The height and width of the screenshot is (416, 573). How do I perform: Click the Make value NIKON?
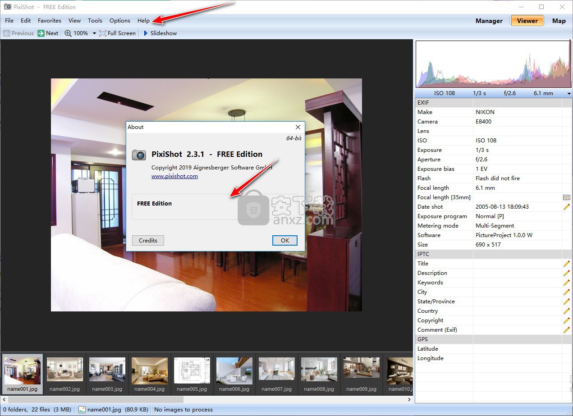(x=485, y=112)
